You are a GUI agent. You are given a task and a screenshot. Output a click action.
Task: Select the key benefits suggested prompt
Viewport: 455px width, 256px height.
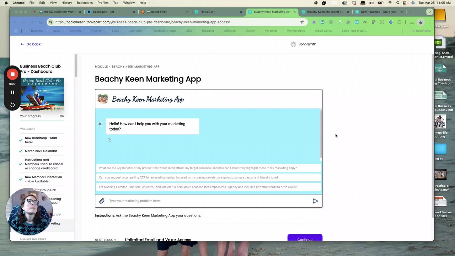click(x=208, y=168)
